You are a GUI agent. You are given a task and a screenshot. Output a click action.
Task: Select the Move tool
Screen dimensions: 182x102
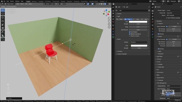(3, 18)
